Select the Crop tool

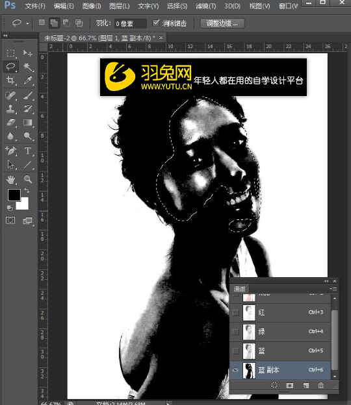coord(10,80)
